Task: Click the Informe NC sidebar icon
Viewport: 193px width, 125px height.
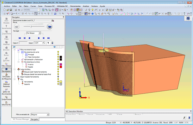Action: [x=6, y=104]
